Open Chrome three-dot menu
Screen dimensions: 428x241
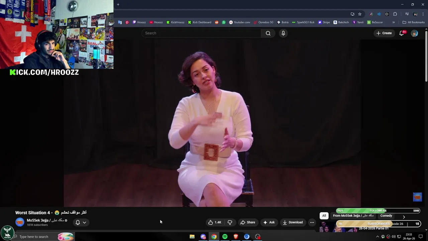click(423, 14)
